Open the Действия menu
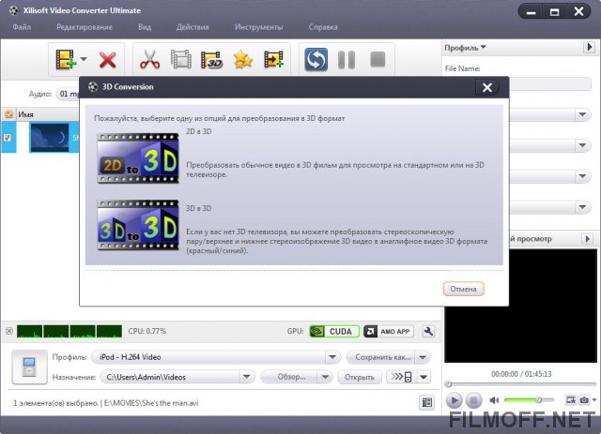Viewport: 601px width, 434px height. click(x=193, y=27)
